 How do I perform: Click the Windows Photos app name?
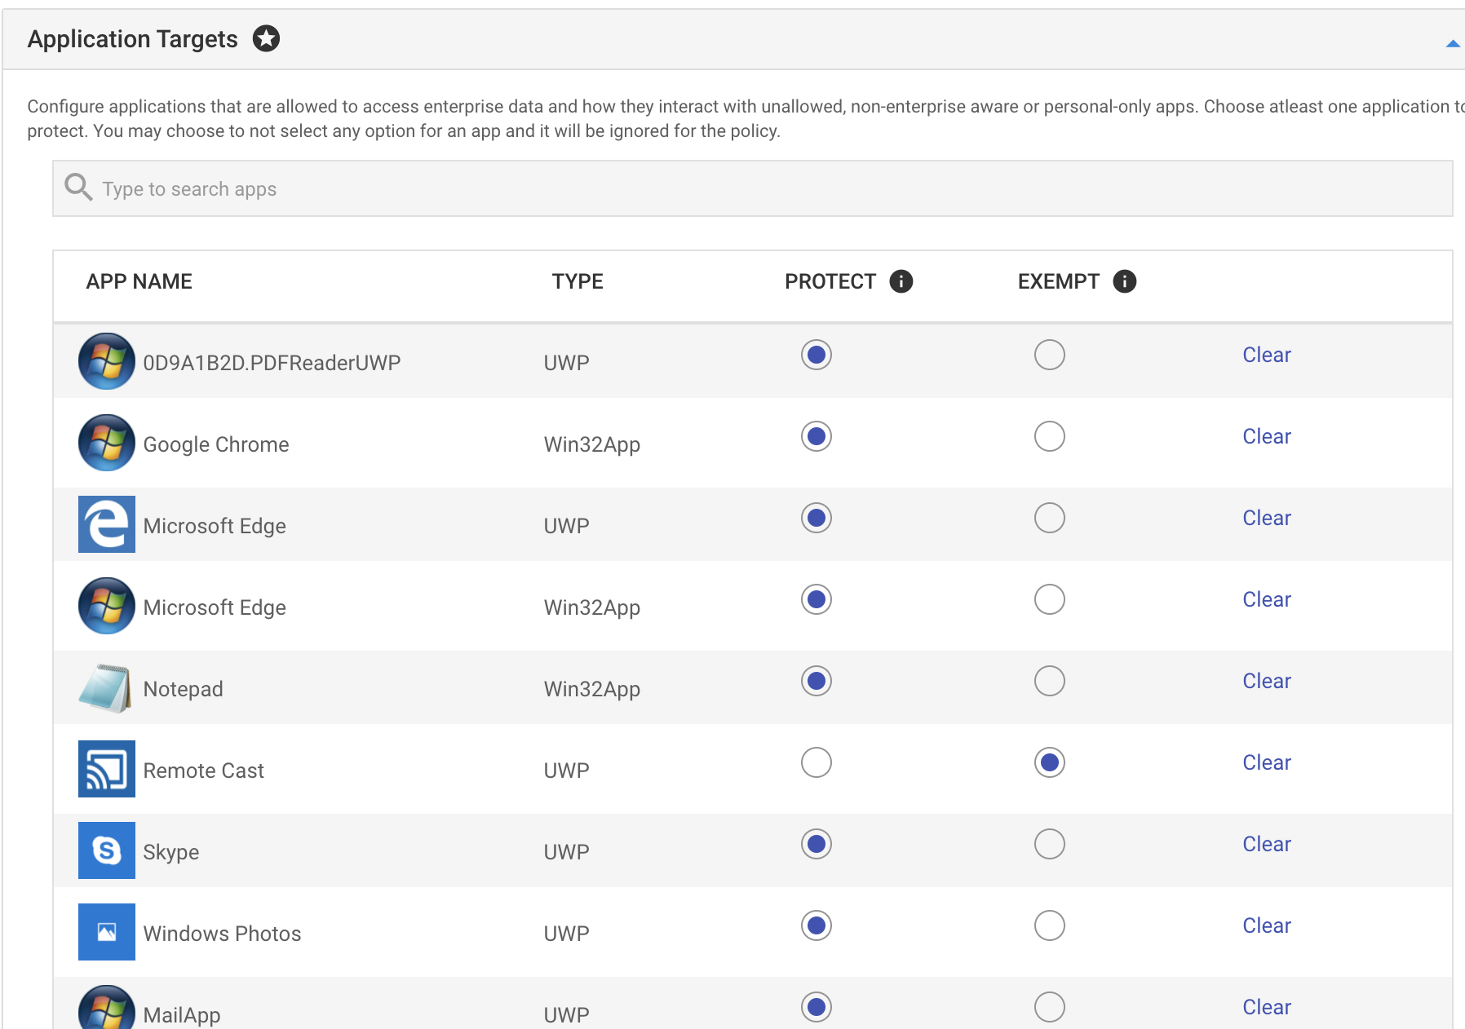tap(223, 934)
